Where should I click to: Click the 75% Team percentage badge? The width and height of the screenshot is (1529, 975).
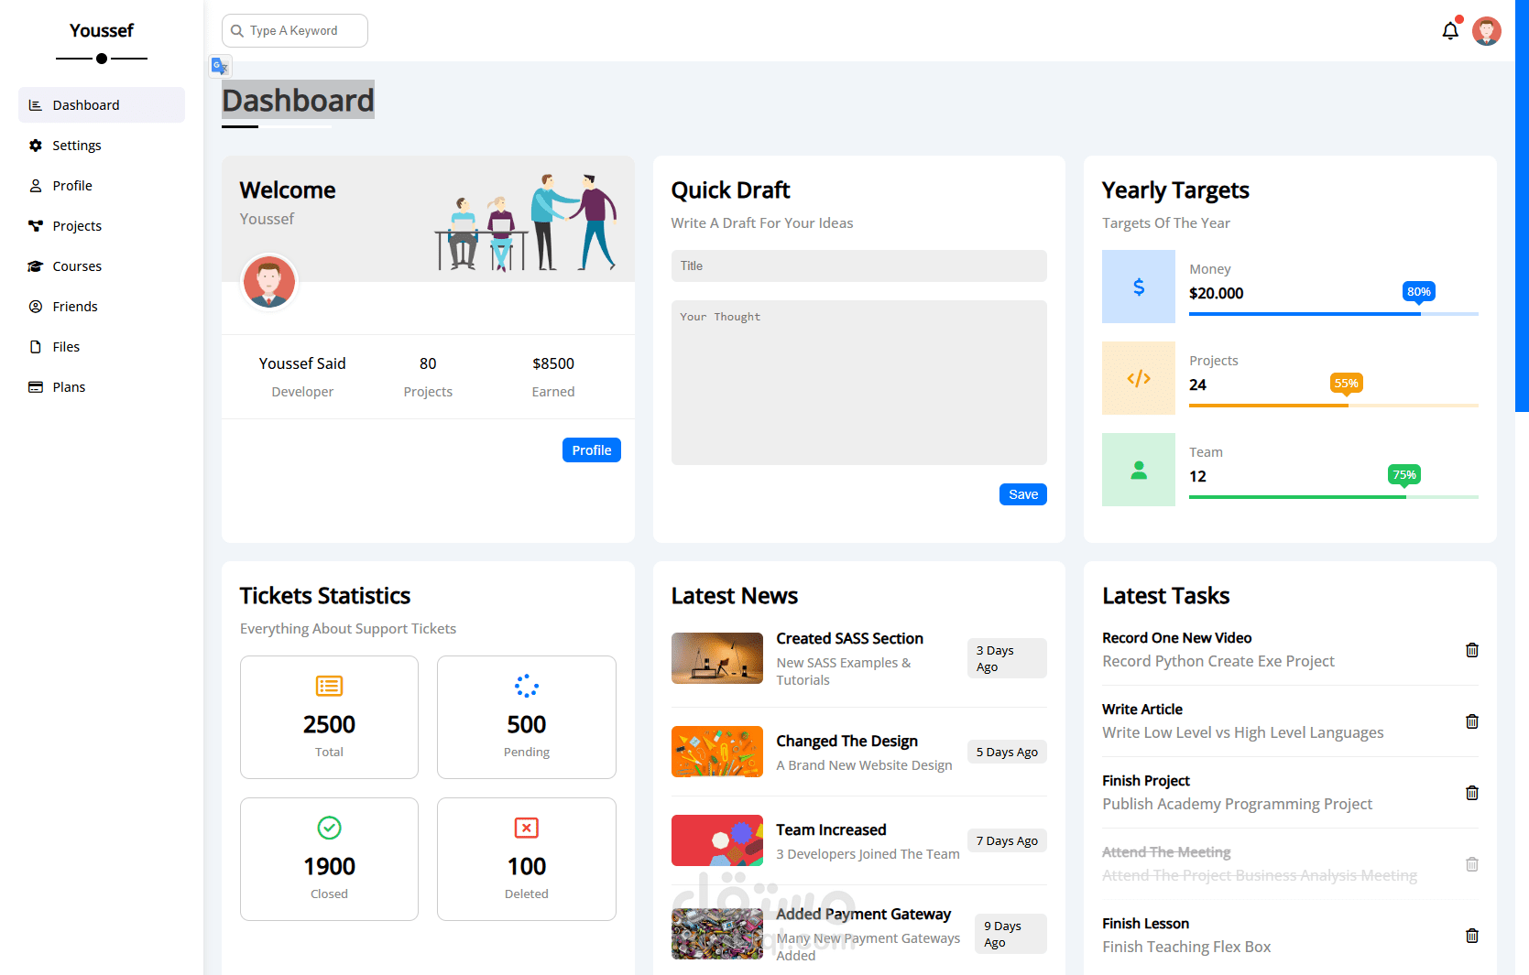1404,475
